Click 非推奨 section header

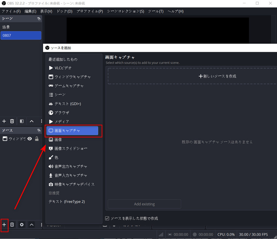54,193
